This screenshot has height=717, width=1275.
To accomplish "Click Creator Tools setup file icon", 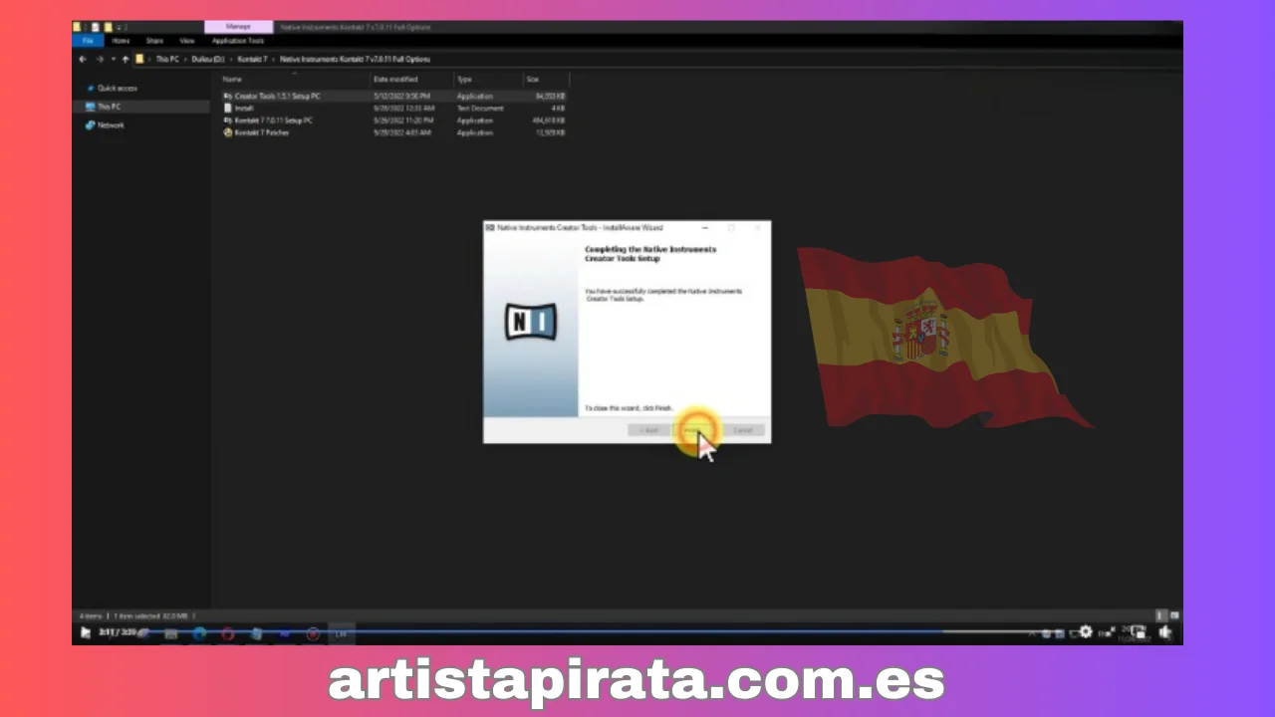I will (228, 97).
